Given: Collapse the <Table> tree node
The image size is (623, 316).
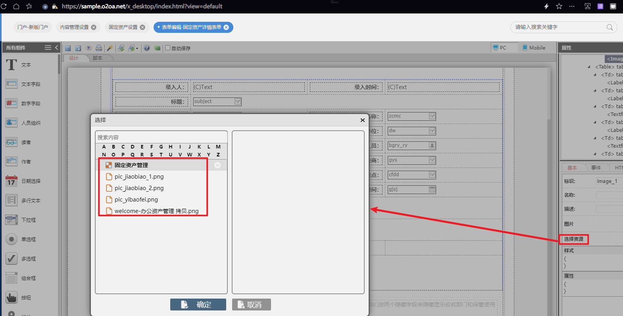Looking at the screenshot, I should [589, 67].
